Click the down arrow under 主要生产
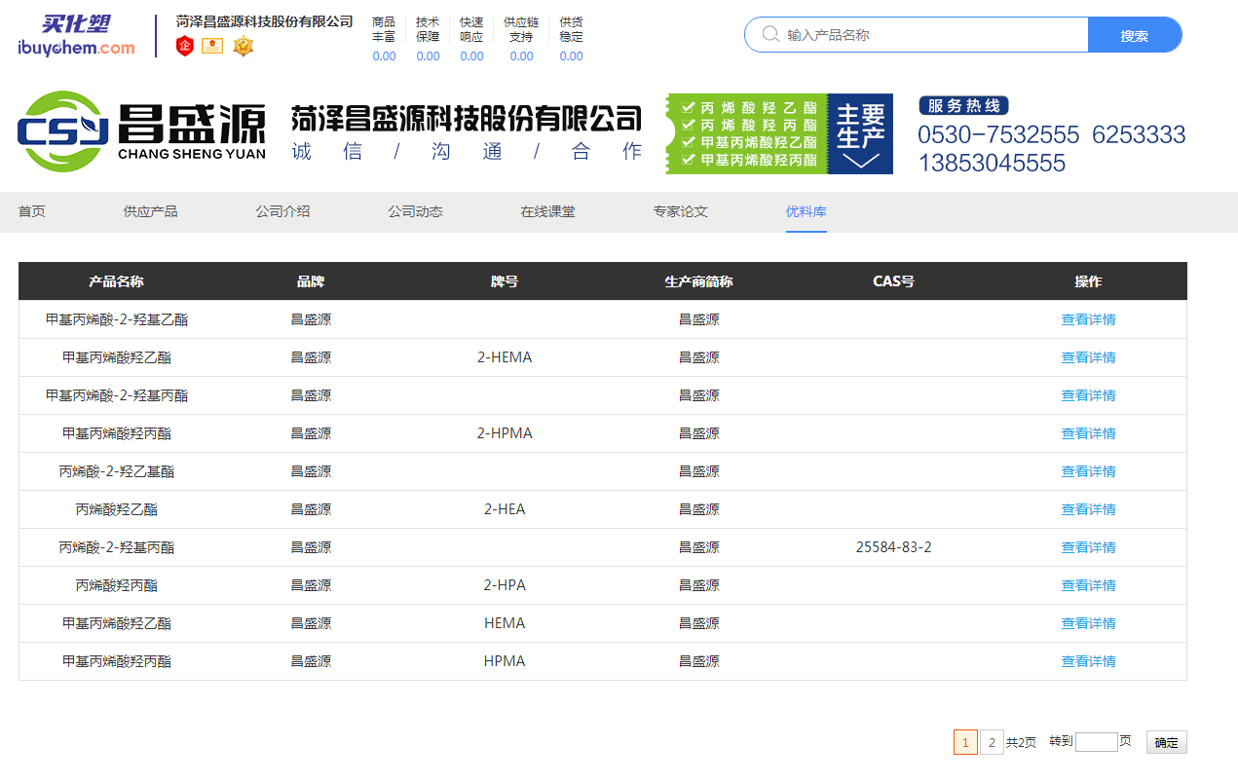The image size is (1238, 783). click(860, 161)
